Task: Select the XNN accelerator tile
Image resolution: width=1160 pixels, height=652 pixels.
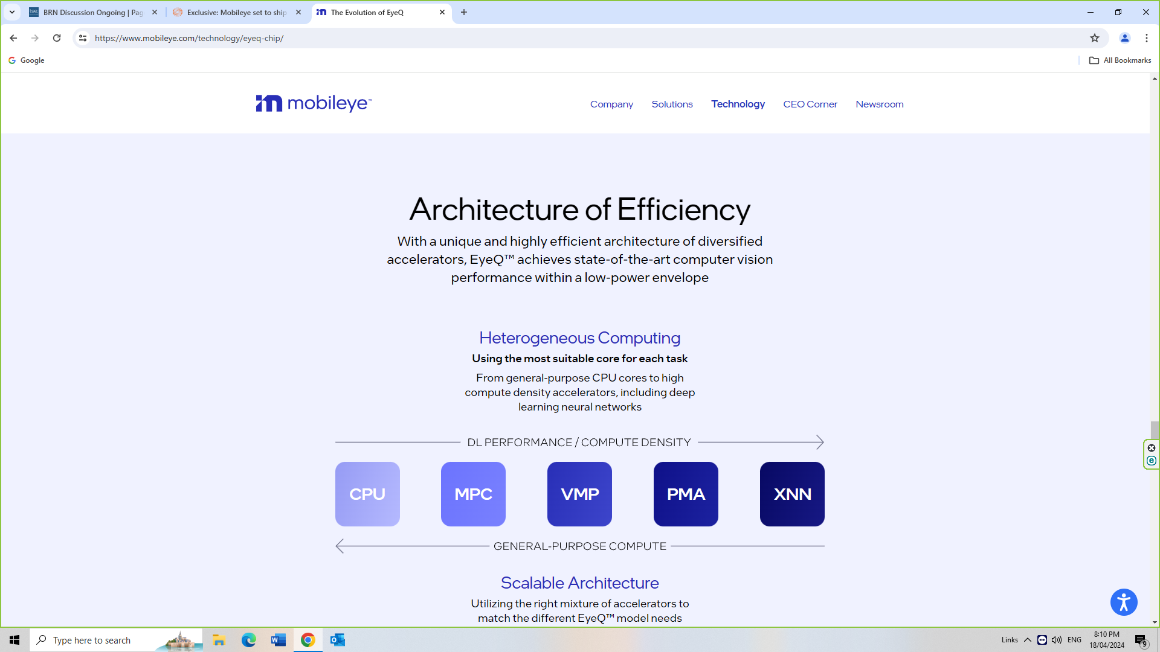Action: (792, 494)
